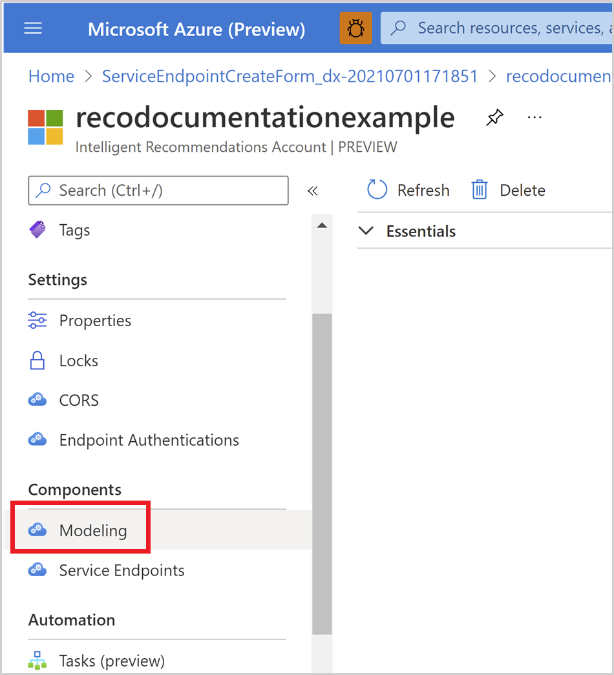Click the Delete button label

pos(522,190)
